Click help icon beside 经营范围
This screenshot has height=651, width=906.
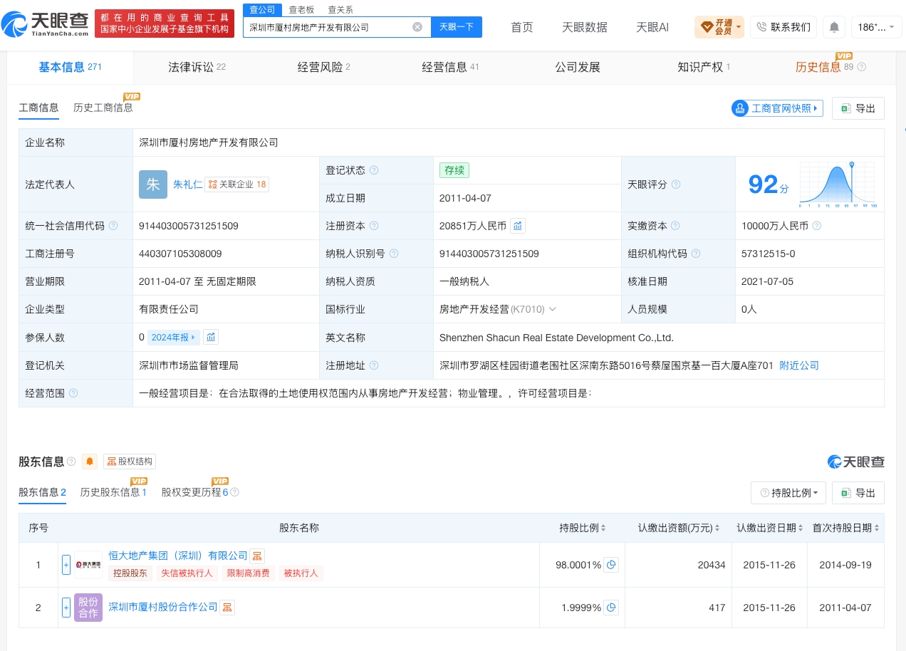click(x=73, y=393)
